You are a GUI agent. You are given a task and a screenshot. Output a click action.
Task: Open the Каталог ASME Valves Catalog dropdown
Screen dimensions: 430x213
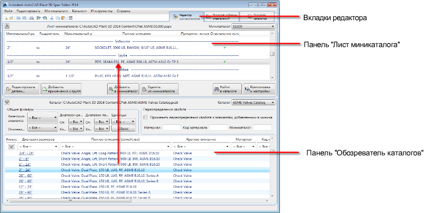(253, 102)
